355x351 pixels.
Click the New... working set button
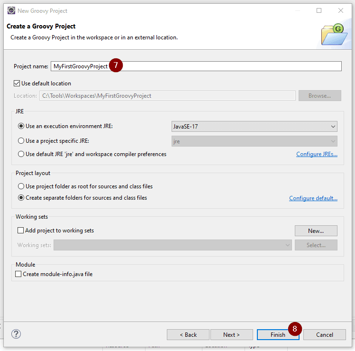click(x=316, y=231)
